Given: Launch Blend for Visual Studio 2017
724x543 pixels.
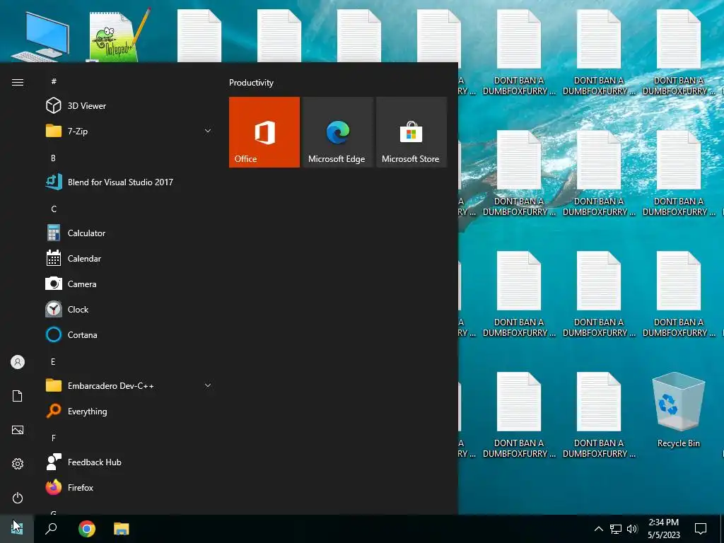Looking at the screenshot, I should coord(129,182).
